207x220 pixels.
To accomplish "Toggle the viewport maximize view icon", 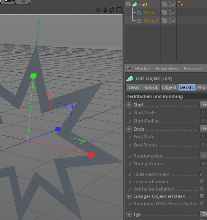I will pyautogui.click(x=119, y=10).
